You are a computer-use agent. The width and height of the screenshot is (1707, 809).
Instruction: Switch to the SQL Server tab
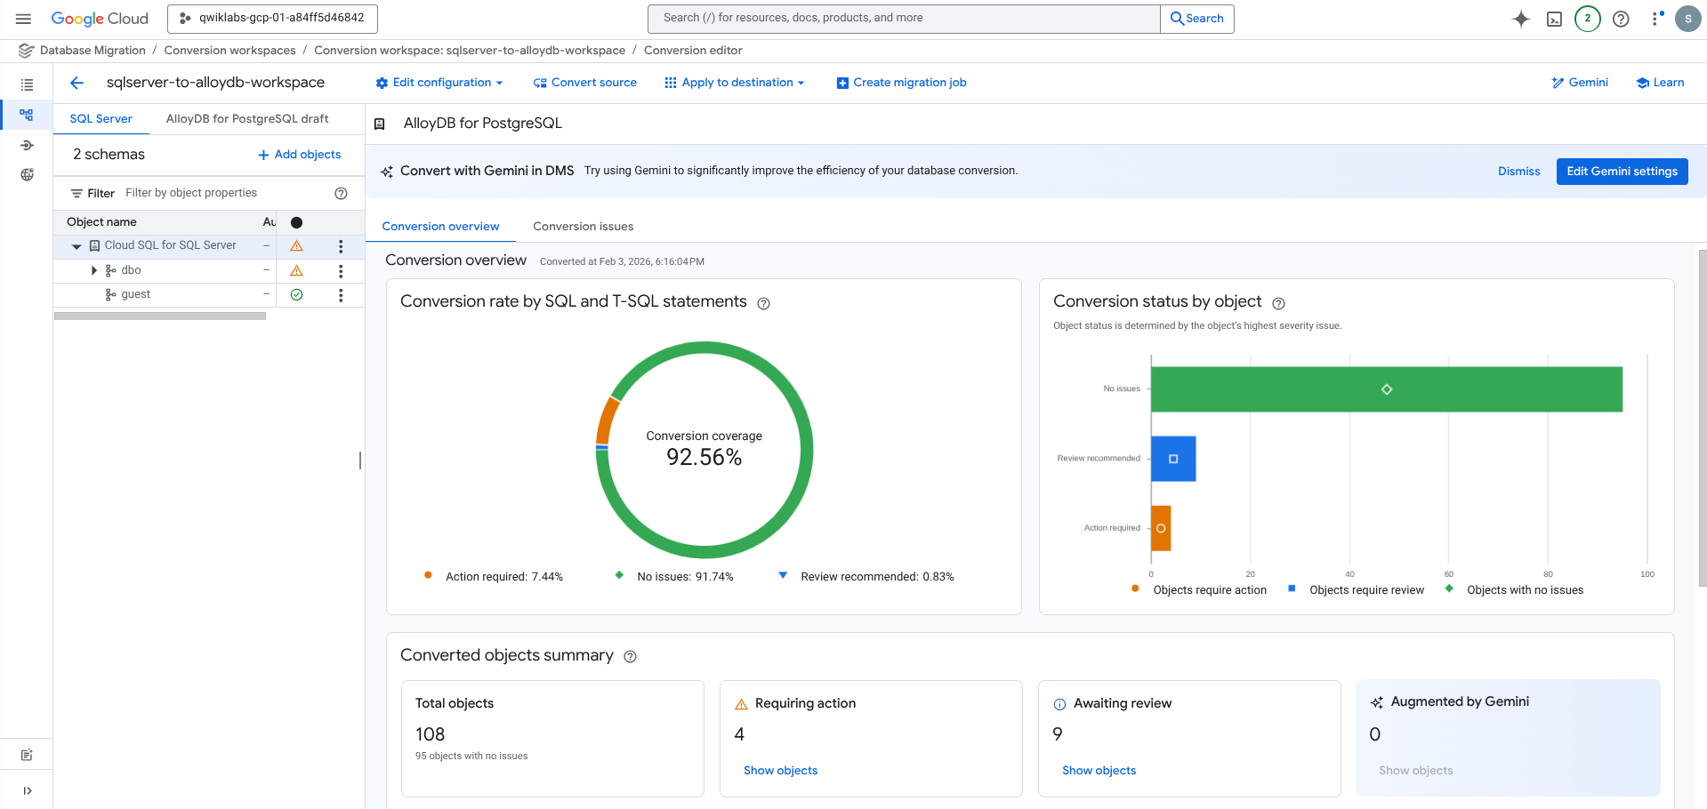point(101,118)
